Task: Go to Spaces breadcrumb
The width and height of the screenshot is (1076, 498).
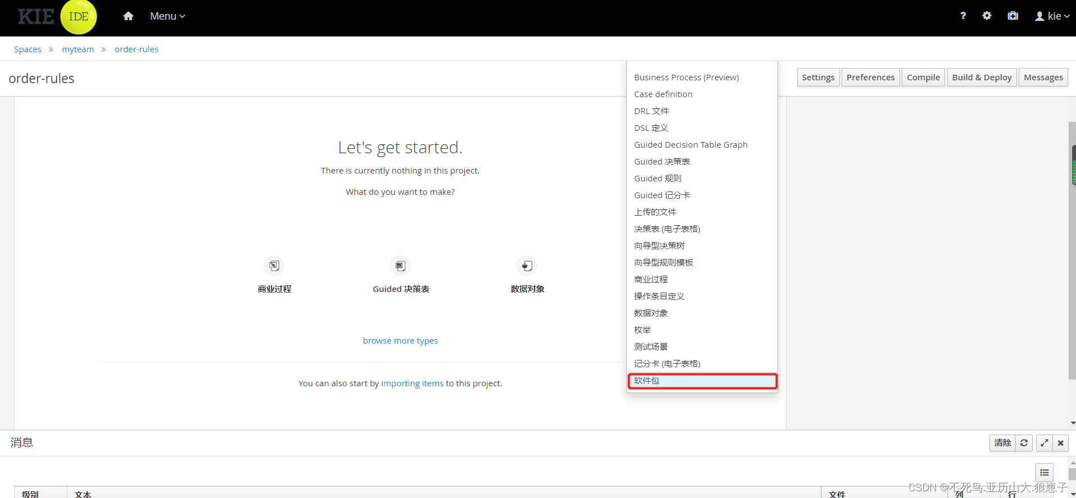Action: coord(28,49)
